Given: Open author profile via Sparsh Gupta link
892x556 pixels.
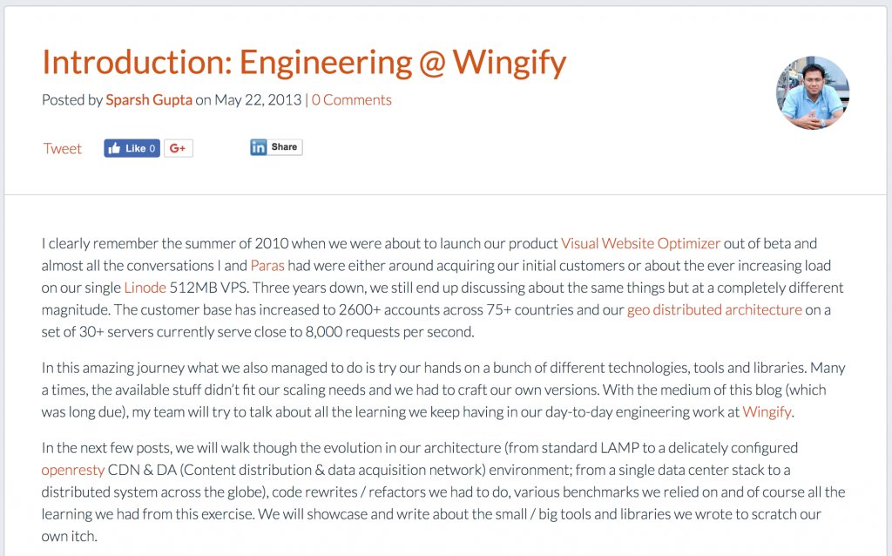Looking at the screenshot, I should click(x=149, y=99).
